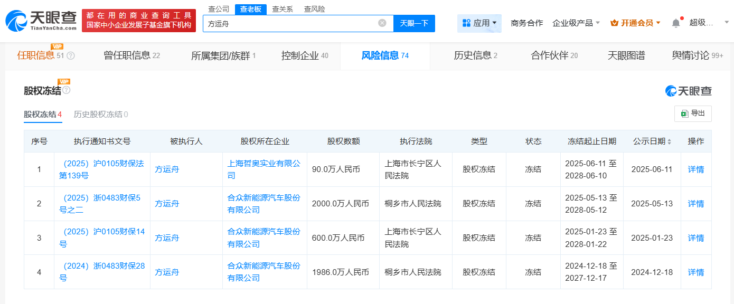Open the 应用 dropdown menu

(x=479, y=23)
